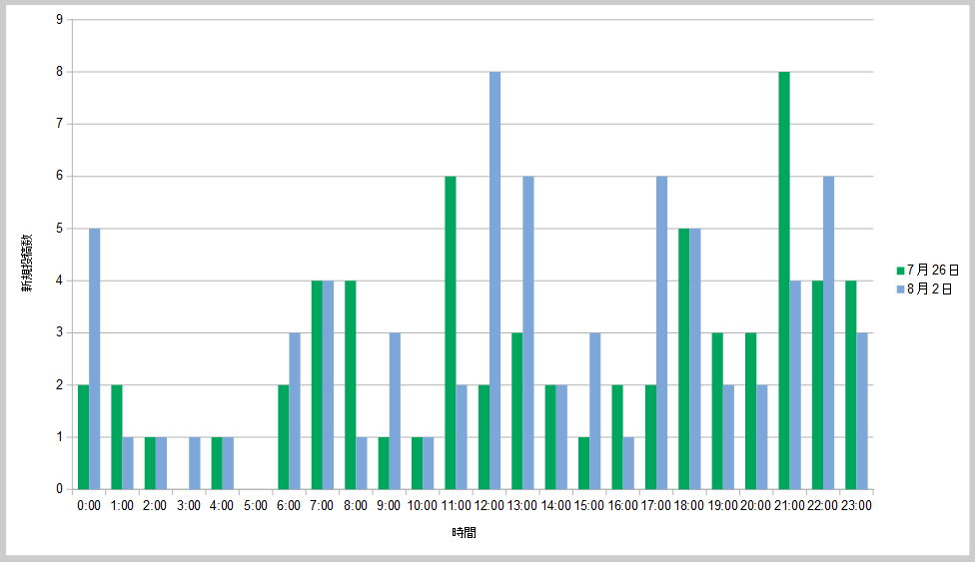The image size is (975, 562).
Task: Click the 23:00 label on the time axis
Action: (x=856, y=506)
